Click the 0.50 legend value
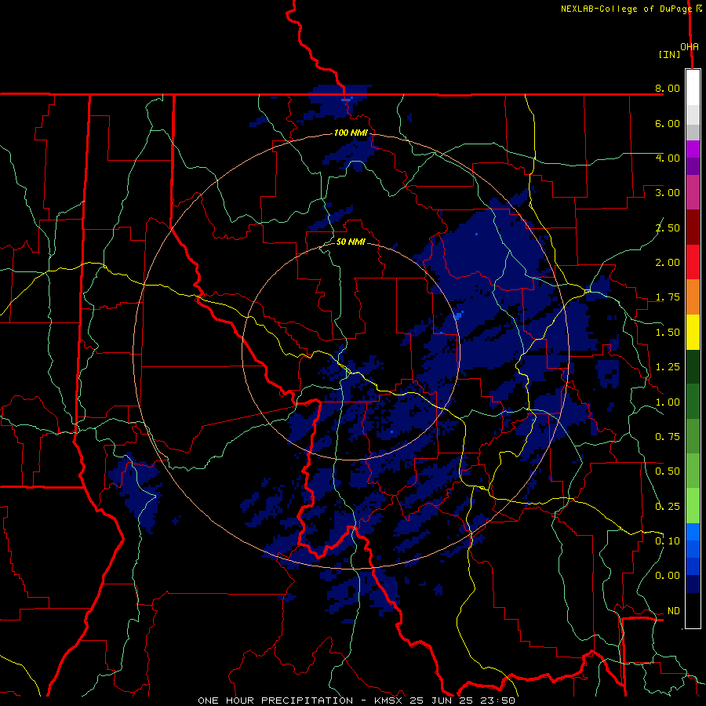Screen dimensions: 706x706 tap(668, 471)
